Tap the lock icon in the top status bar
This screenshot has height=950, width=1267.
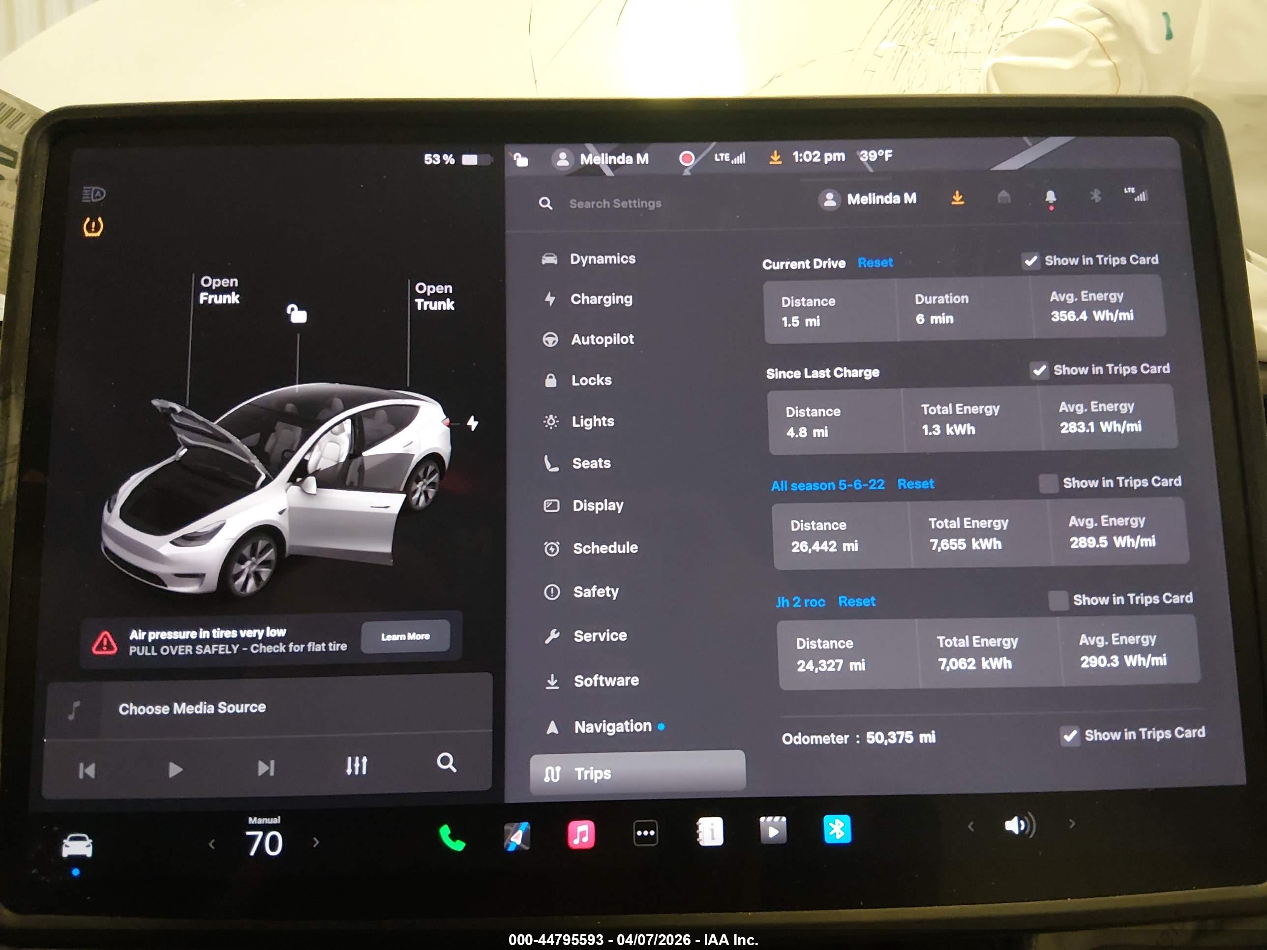coord(521,159)
